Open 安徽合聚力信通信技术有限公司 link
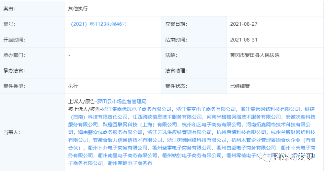 click(127, 140)
